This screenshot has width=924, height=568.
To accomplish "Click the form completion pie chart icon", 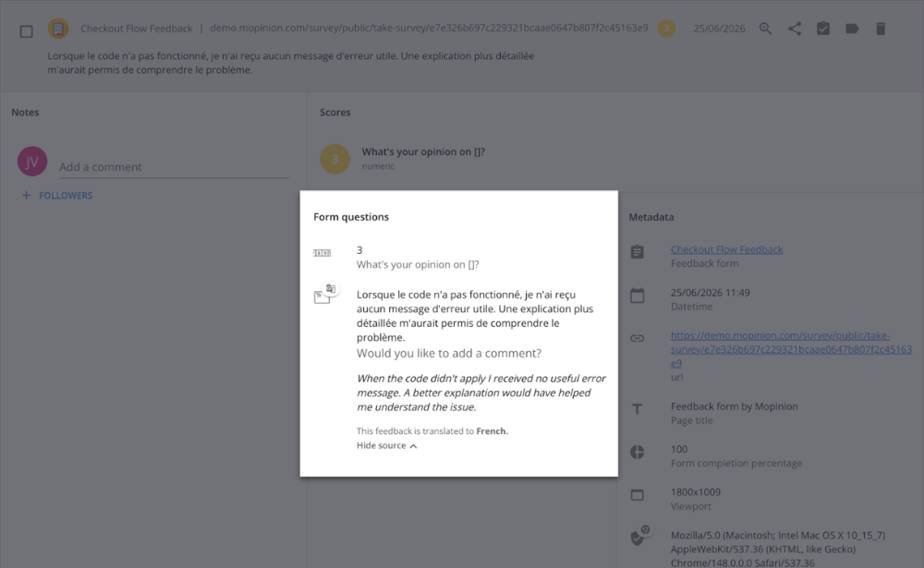I will pyautogui.click(x=637, y=452).
